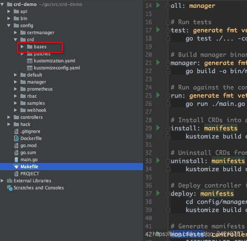Fold the 'install' target block marker
This screenshot has height=241, width=247.
coord(168,129)
